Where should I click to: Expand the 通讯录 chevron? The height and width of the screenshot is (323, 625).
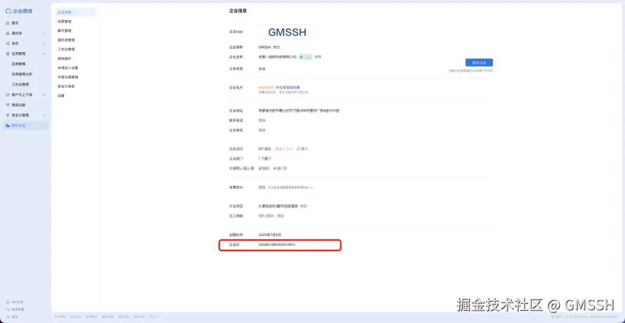coord(44,33)
